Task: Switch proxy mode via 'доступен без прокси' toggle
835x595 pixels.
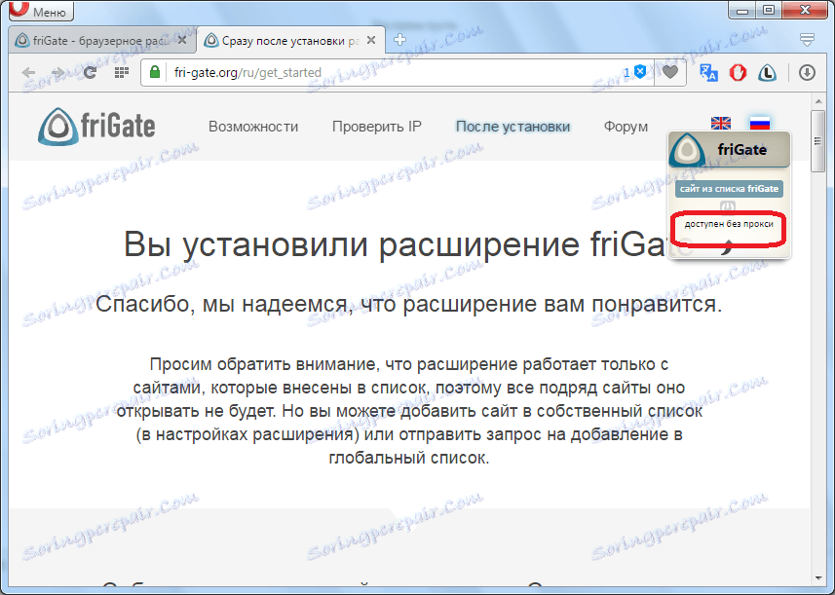Action: [729, 227]
